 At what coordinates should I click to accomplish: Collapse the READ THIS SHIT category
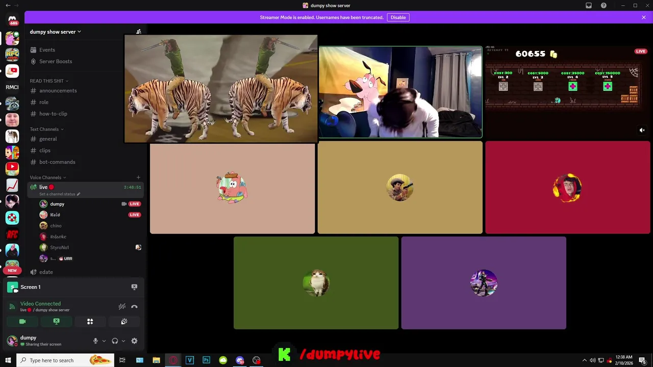pyautogui.click(x=48, y=81)
